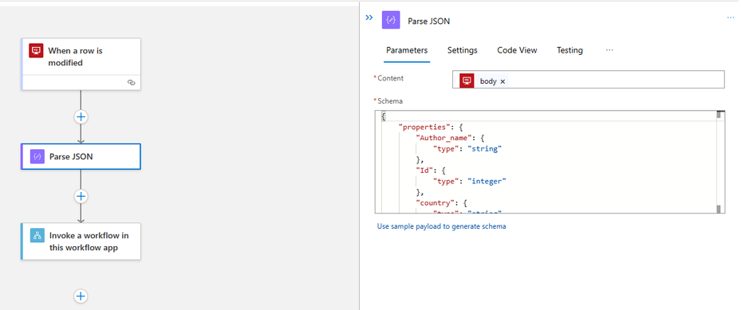Add a step between Parse JSON and Invoke workflow

[81, 196]
